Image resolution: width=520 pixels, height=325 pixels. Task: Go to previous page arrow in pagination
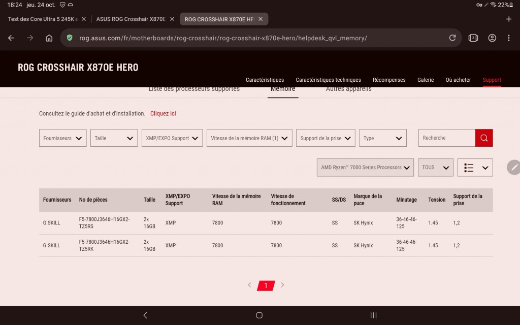tap(249, 285)
